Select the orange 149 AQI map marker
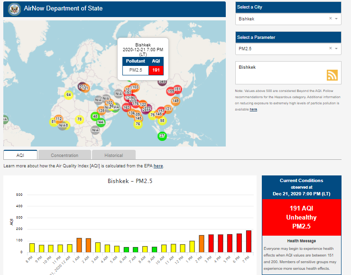The width and height of the screenshot is (351, 275). point(175,101)
